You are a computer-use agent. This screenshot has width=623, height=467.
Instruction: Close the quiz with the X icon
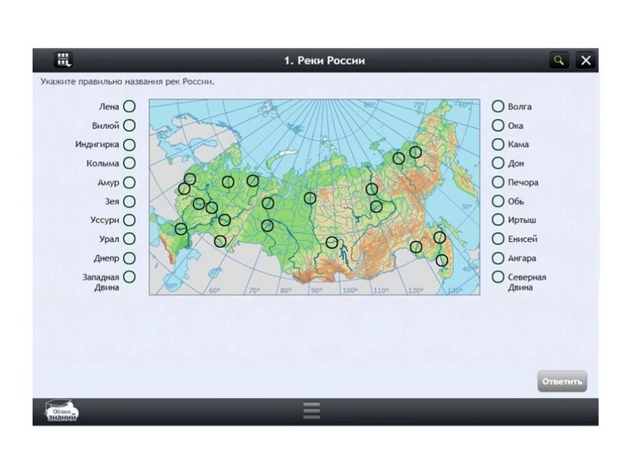coord(586,60)
